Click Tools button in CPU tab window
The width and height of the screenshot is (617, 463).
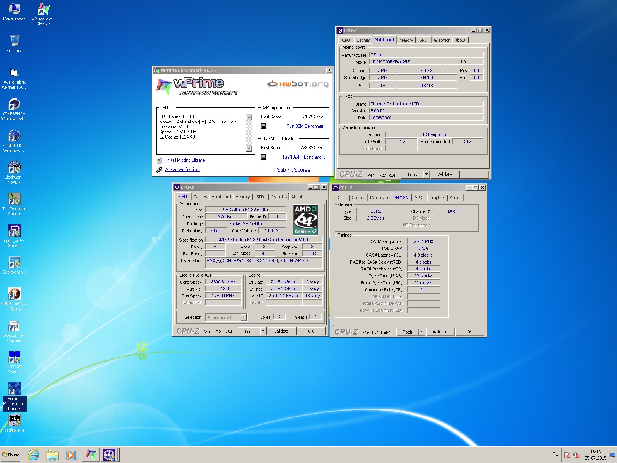[x=249, y=331]
